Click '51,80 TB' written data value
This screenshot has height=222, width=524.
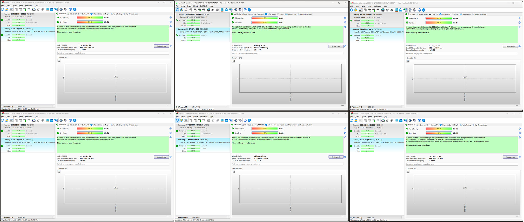point(432,161)
